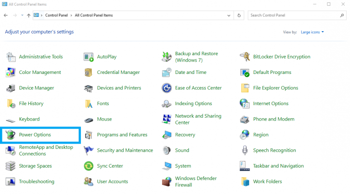350x195 pixels.
Task: Open File Explorer Options icon
Action: pos(245,88)
